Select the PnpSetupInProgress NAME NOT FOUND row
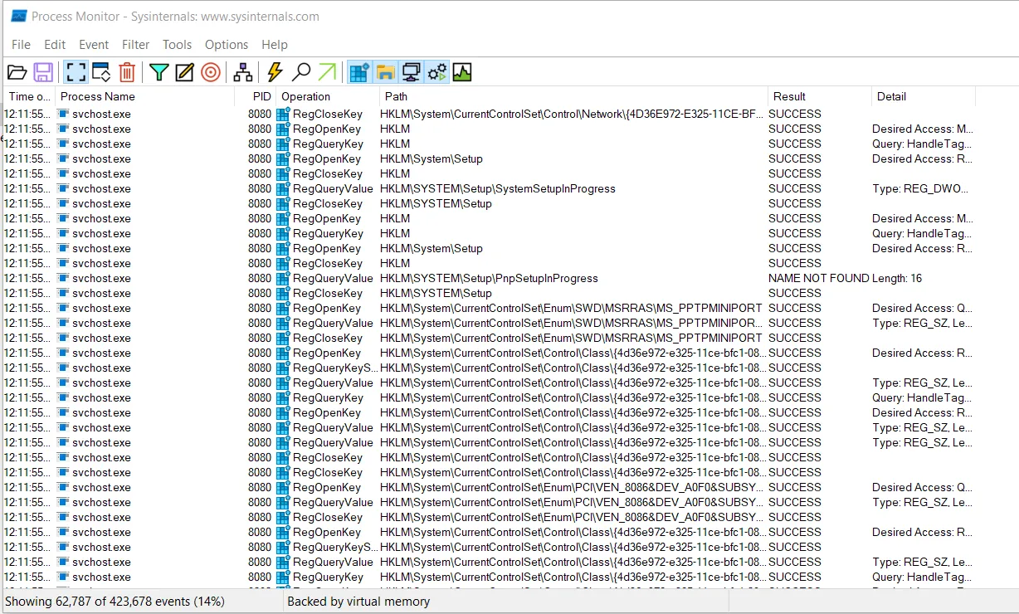 (509, 278)
